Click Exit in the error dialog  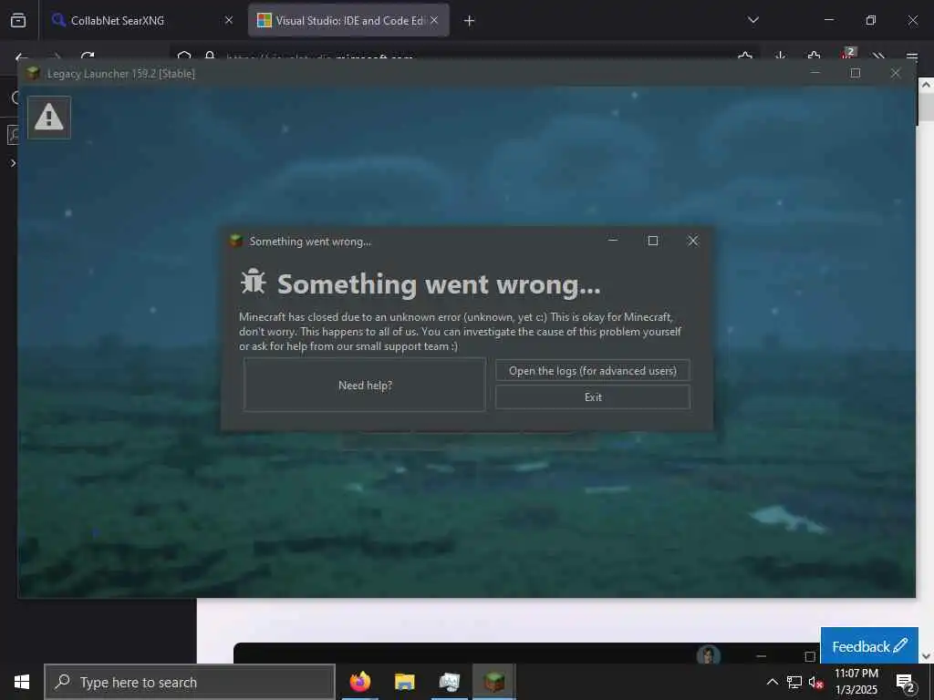click(x=593, y=397)
